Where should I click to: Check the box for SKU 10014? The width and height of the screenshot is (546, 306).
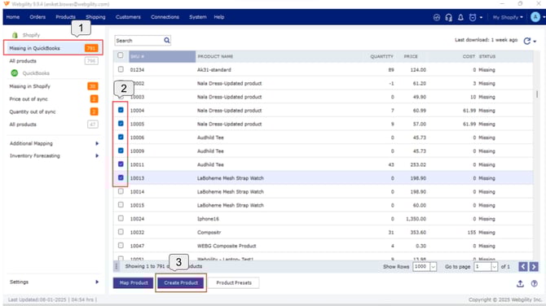click(121, 191)
